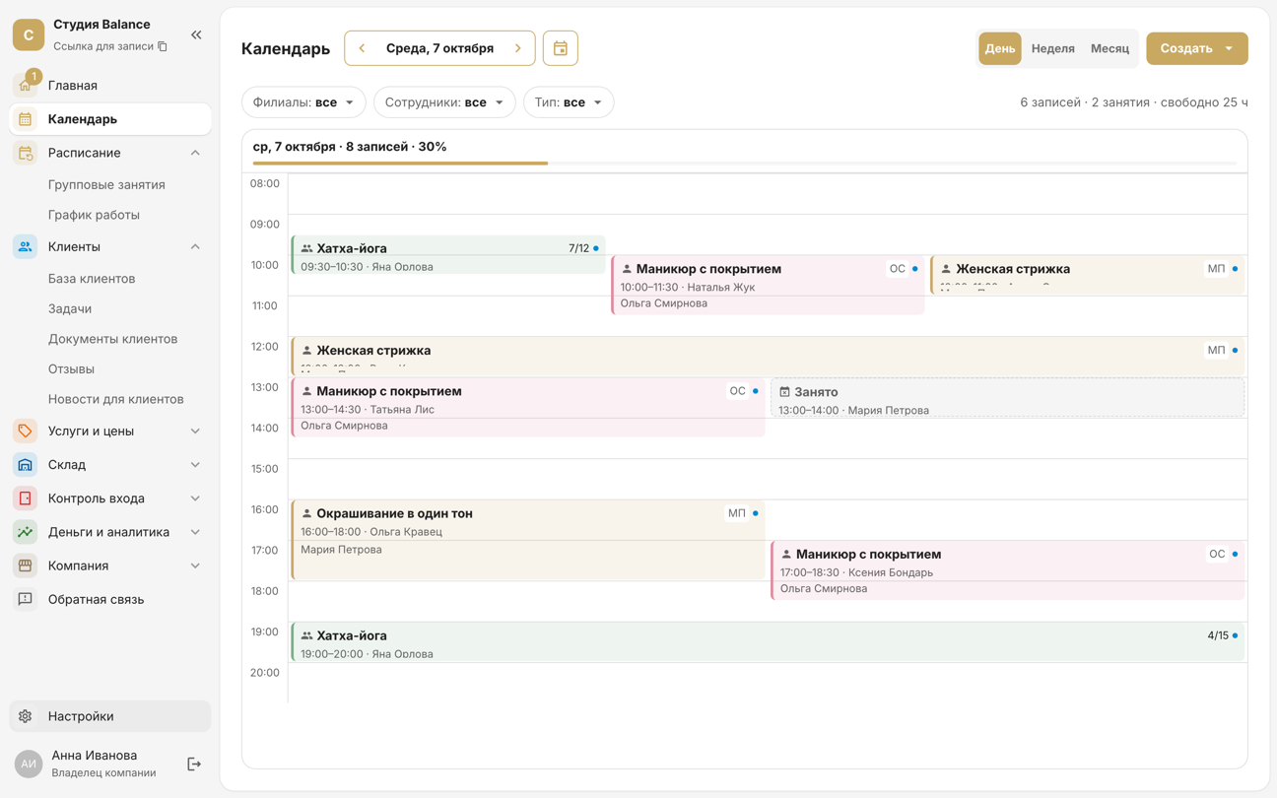Open График работы page
The height and width of the screenshot is (798, 1277).
94,215
